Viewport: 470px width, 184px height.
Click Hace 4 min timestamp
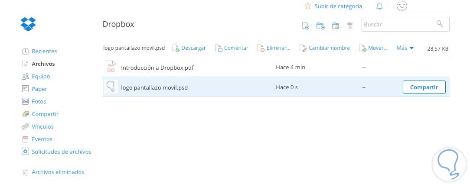point(290,67)
